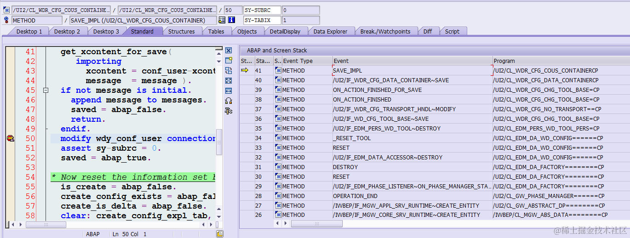630x238 pixels.
Task: Click the code editor vertical scrollbar thumb
Action: (x=219, y=142)
